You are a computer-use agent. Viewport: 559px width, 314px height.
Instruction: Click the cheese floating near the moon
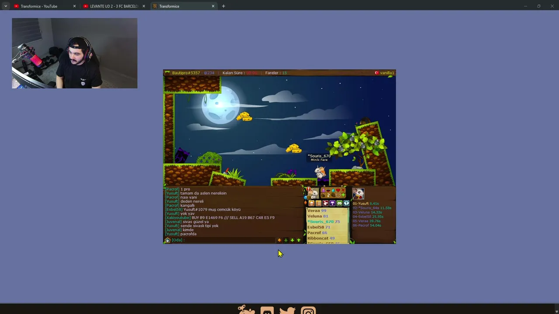pyautogui.click(x=244, y=116)
